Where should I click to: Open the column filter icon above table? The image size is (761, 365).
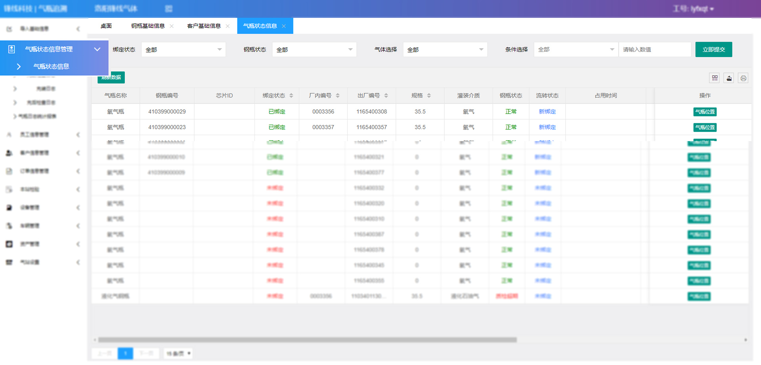click(x=715, y=78)
